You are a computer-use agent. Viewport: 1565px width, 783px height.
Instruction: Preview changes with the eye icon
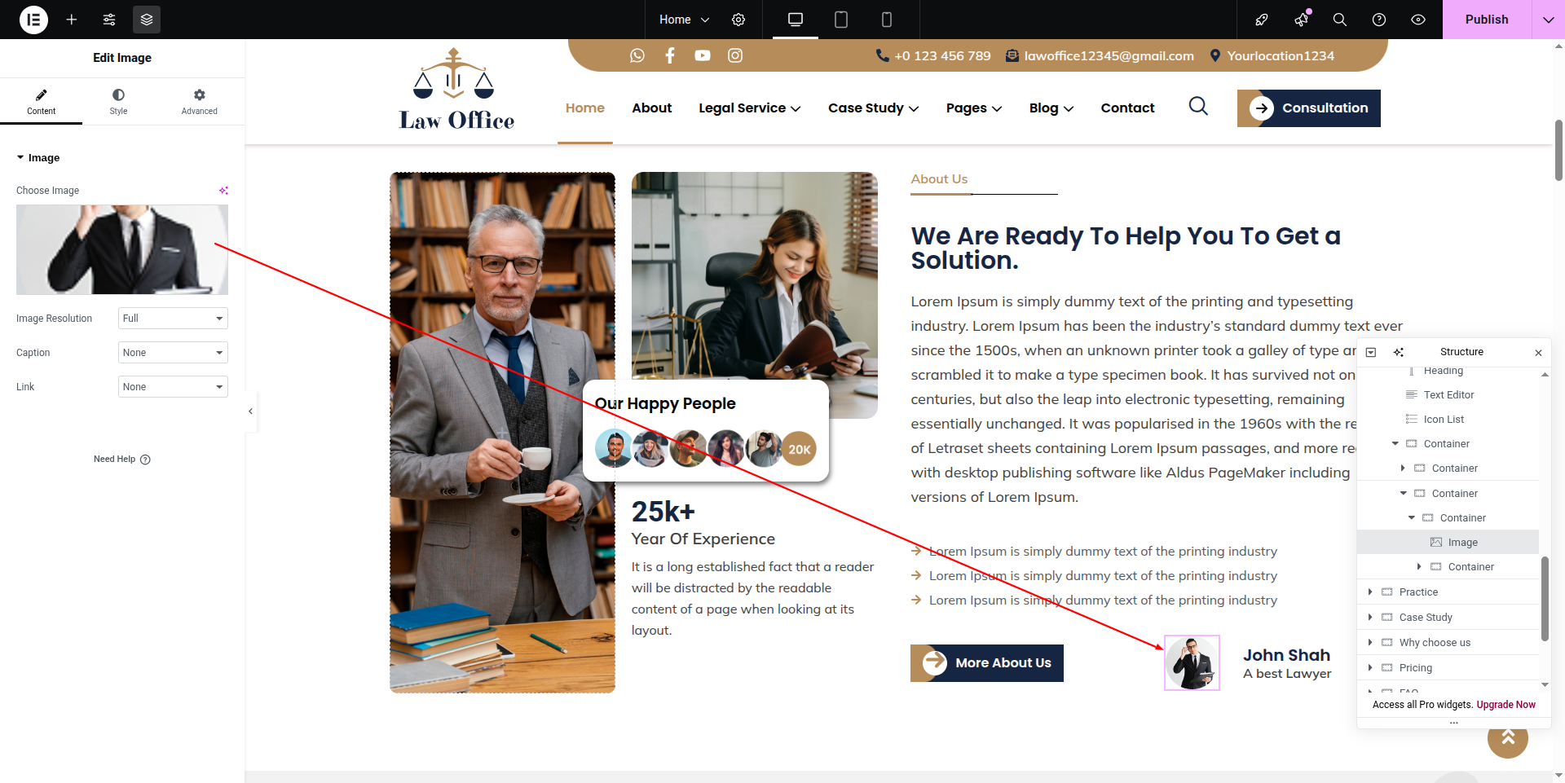pos(1418,20)
